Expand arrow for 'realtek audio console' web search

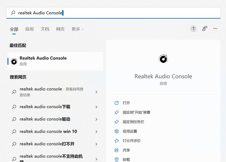click(x=96, y=92)
